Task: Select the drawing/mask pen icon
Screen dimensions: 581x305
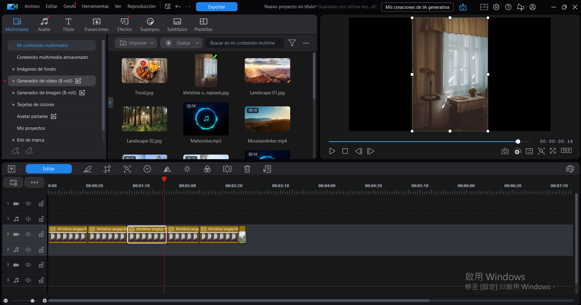Action: pyautogui.click(x=87, y=169)
